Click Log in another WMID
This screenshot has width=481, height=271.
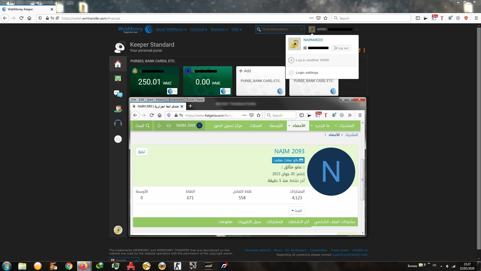312,60
